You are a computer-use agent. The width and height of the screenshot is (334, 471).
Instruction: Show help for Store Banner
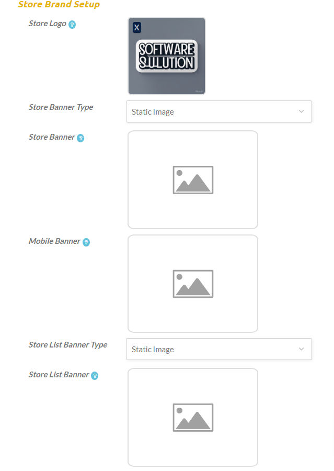pyautogui.click(x=80, y=138)
